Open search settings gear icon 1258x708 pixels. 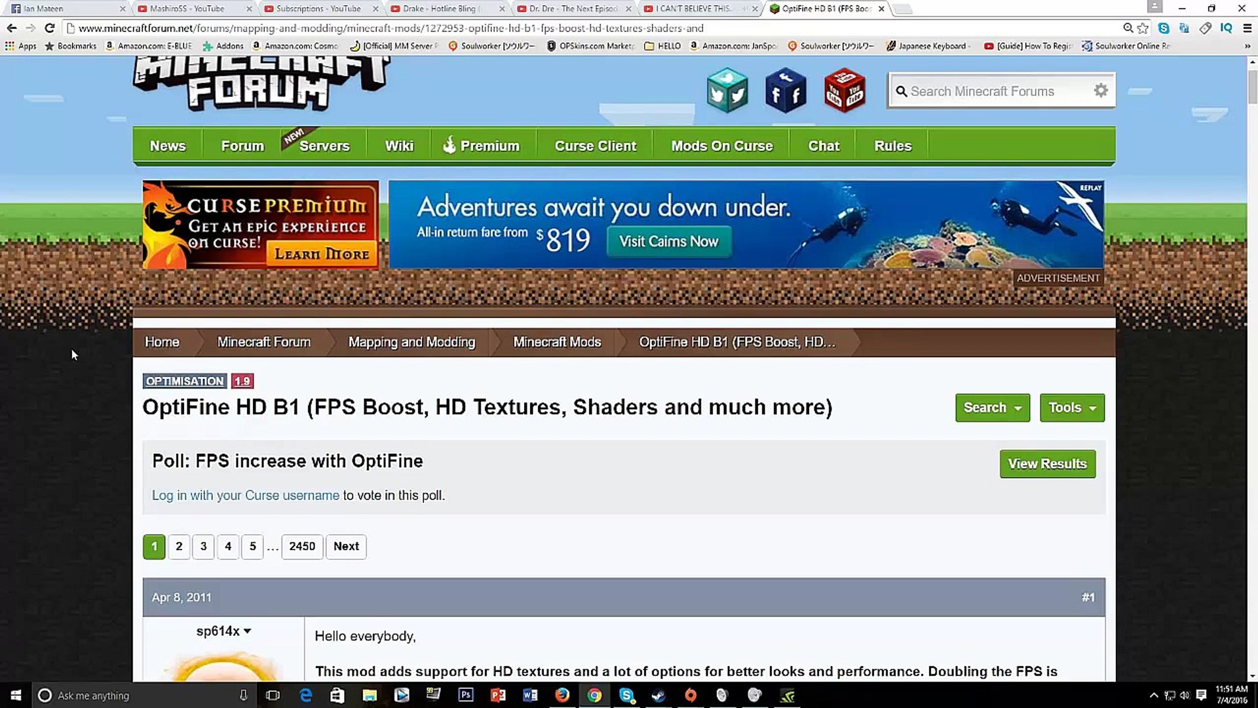click(x=1101, y=90)
